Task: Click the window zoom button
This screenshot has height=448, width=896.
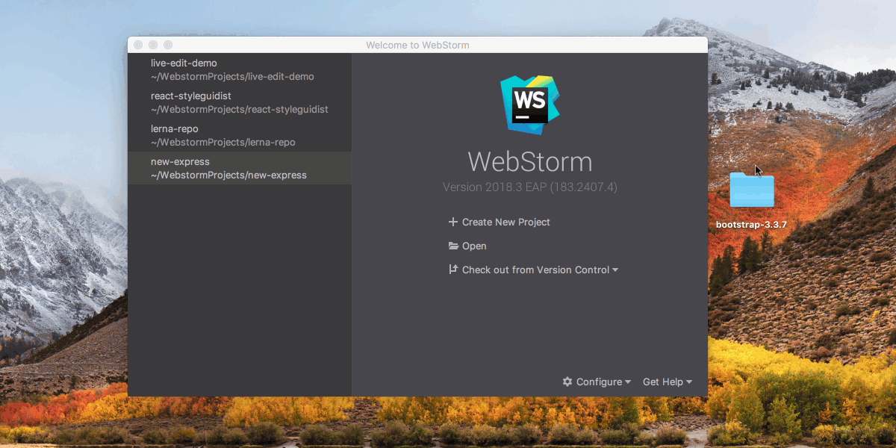Action: 168,45
